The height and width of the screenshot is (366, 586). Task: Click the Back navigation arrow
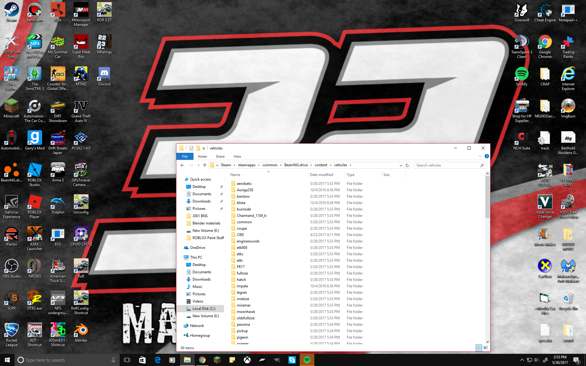pos(182,165)
